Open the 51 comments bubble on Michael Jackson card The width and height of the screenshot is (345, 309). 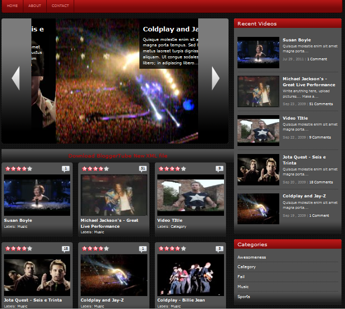tap(143, 169)
